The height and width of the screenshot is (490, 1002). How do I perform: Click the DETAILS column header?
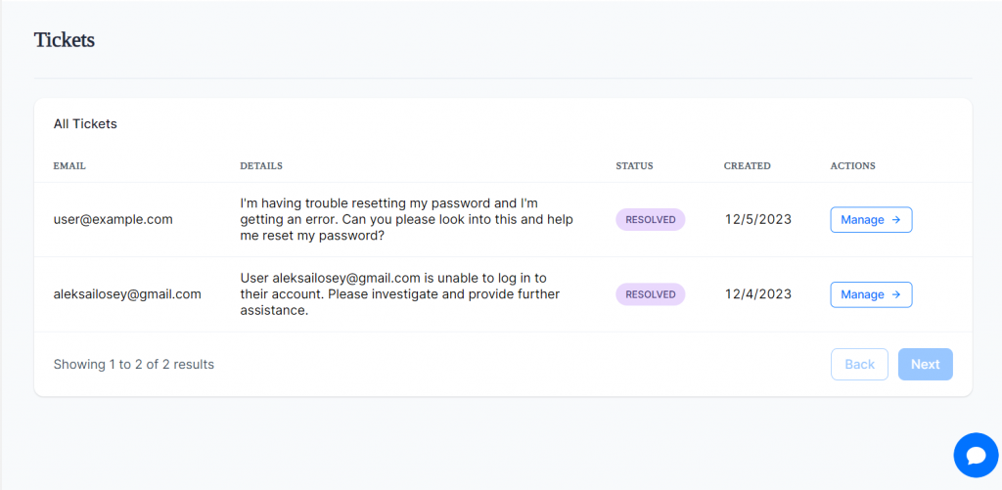(261, 166)
